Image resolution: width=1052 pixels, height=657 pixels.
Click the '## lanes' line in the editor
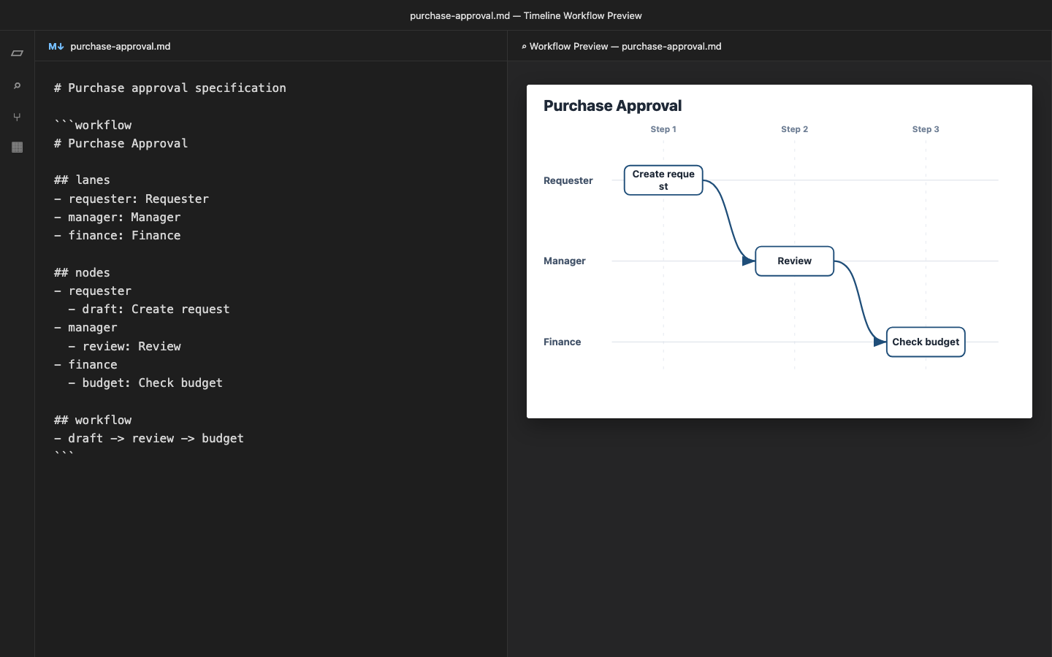(x=82, y=180)
